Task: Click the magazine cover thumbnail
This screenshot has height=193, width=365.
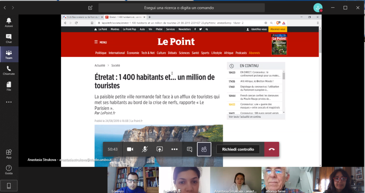Action: point(279,44)
